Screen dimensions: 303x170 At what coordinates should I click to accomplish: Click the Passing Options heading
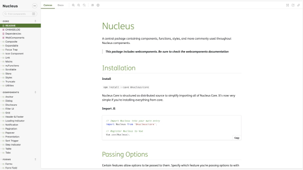pos(125,154)
